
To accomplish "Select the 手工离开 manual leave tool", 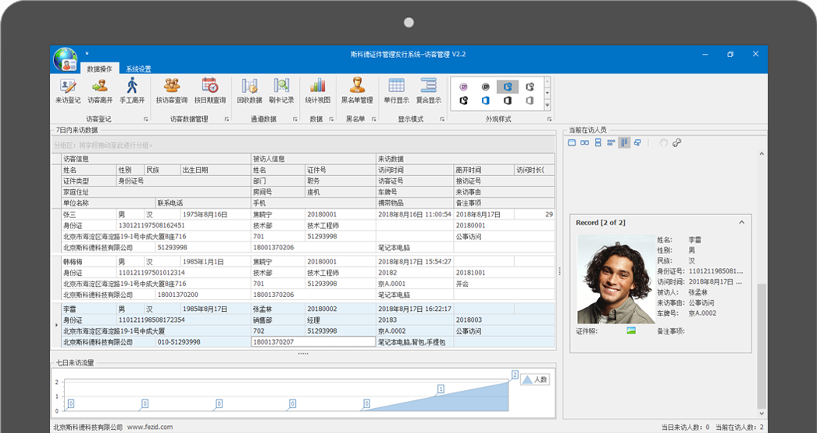I will click(132, 90).
